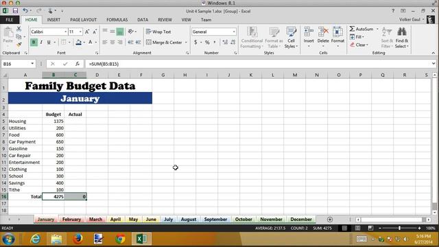This screenshot has width=439, height=247.
Task: Switch to the PAGE LAYOUT tab
Action: tap(83, 20)
